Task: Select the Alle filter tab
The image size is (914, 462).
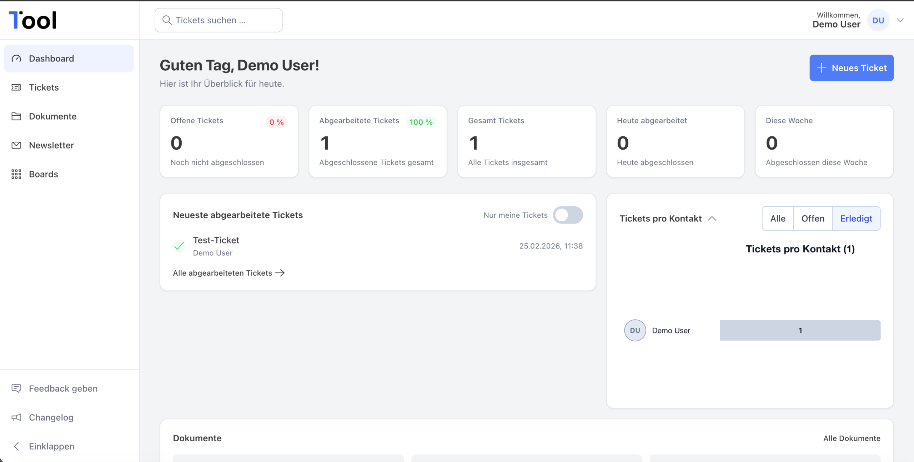Action: pos(778,219)
